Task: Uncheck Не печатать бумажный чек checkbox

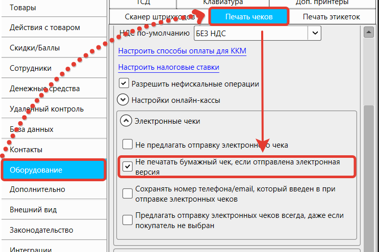Action: point(128,167)
